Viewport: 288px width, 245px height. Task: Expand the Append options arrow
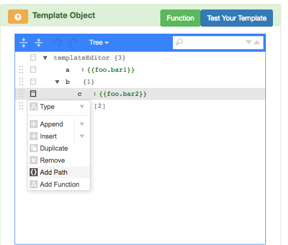[x=82, y=124]
